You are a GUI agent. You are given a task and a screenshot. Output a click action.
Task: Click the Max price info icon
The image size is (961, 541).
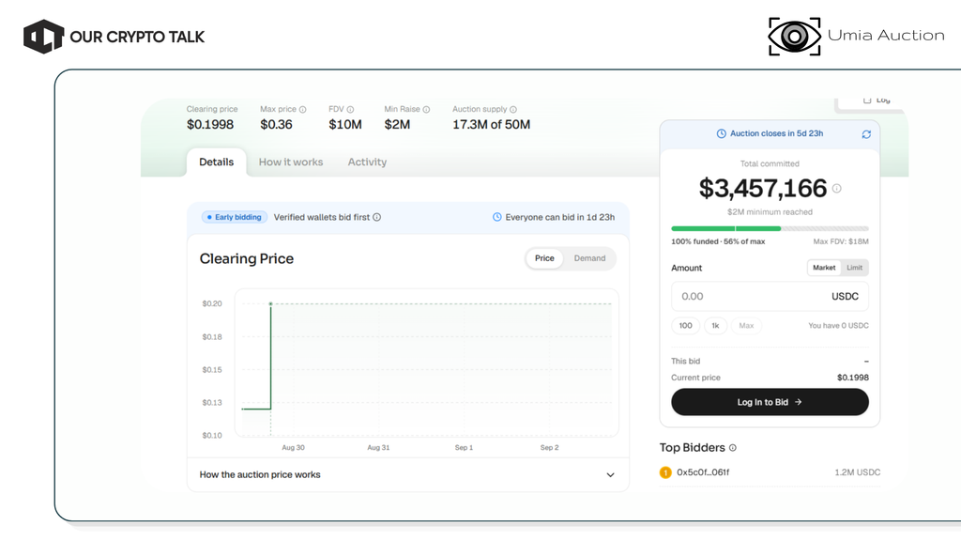pos(303,109)
